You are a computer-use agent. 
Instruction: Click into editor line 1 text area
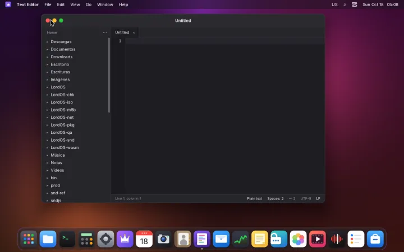[x=224, y=41]
